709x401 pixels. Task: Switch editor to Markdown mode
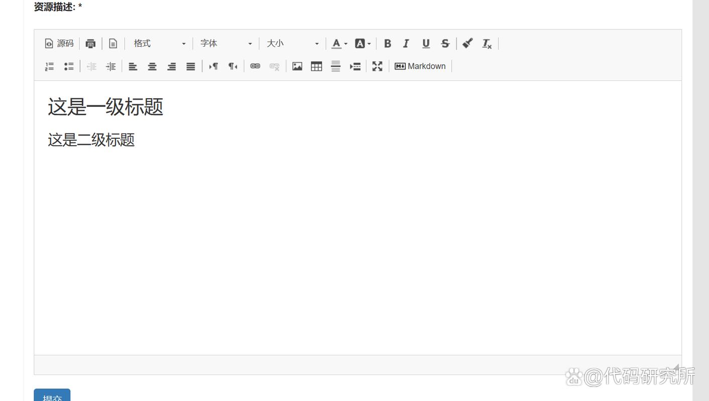pyautogui.click(x=420, y=66)
